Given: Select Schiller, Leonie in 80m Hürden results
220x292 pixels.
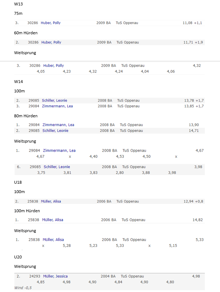Looking at the screenshot, I should (55, 131).
